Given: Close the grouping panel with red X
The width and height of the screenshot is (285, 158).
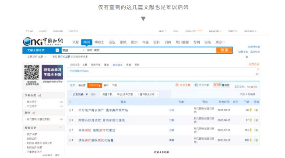Looking at the screenshot, I should pyautogui.click(x=258, y=69).
